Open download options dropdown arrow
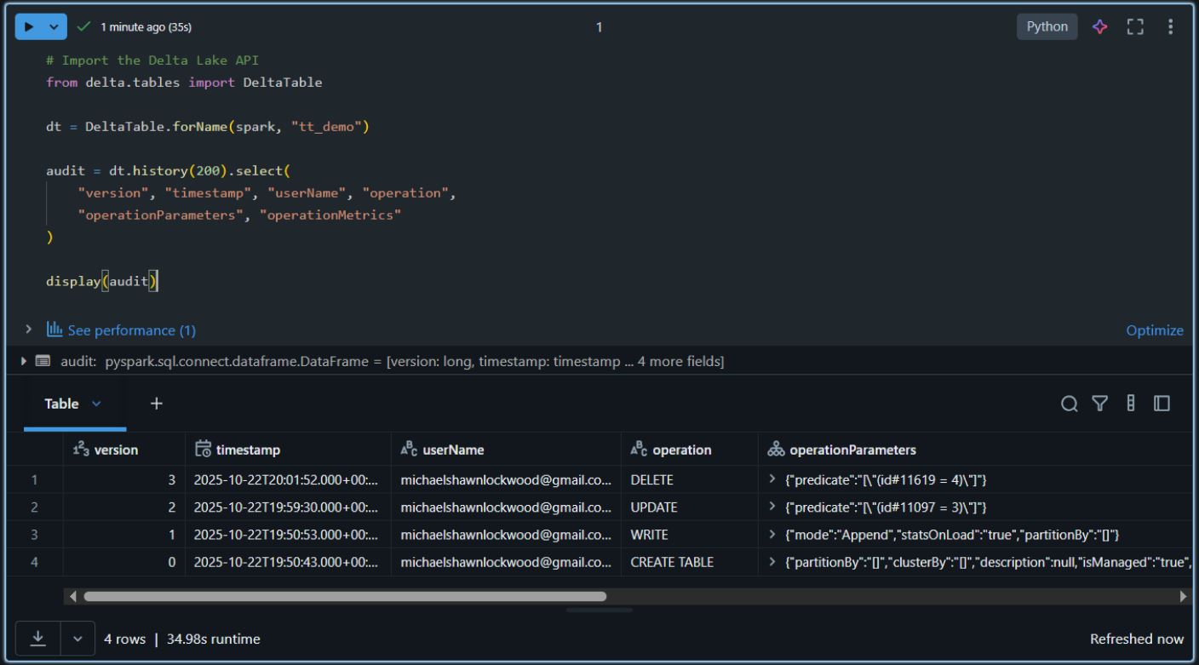The image size is (1199, 665). point(77,639)
